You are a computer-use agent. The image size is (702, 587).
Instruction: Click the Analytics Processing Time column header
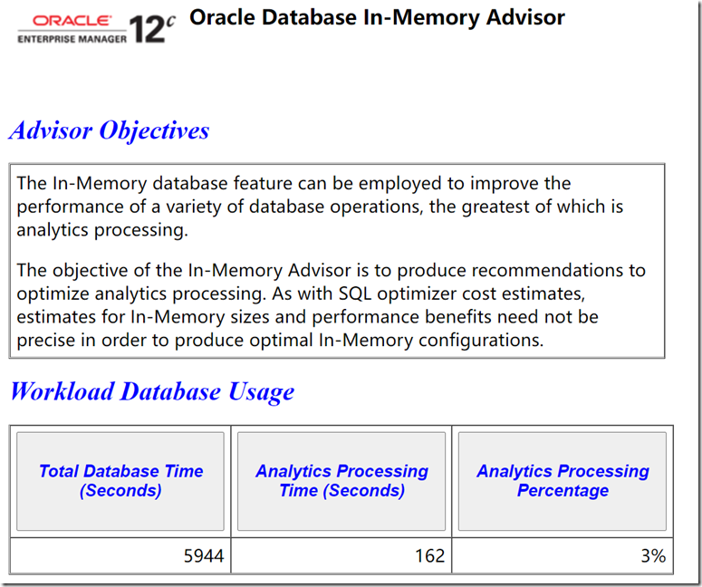(x=341, y=481)
